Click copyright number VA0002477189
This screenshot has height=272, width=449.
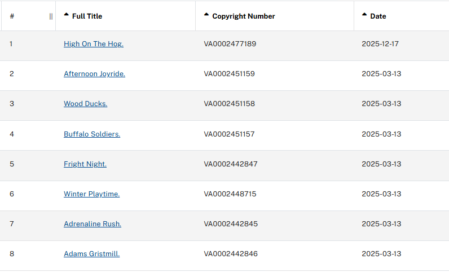[x=230, y=44]
